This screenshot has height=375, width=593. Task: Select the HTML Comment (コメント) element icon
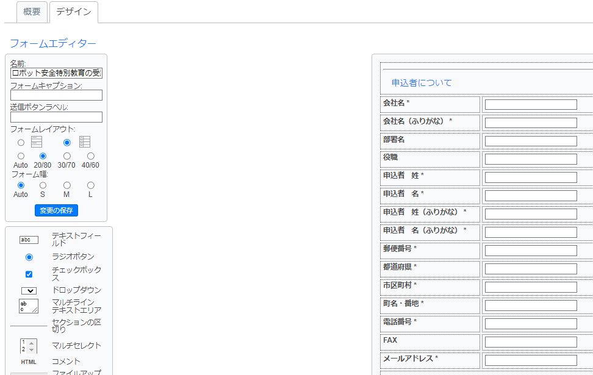[29, 362]
